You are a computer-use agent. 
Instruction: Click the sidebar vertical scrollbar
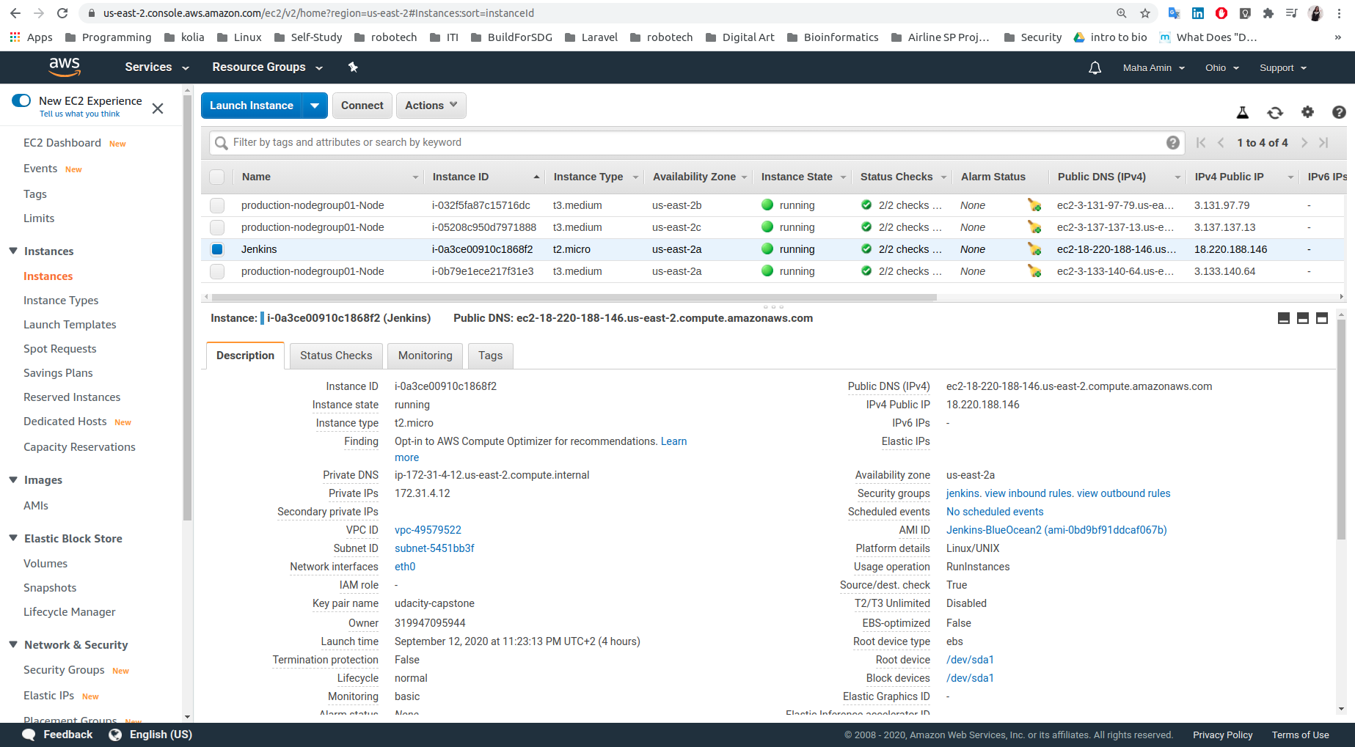pos(188,308)
